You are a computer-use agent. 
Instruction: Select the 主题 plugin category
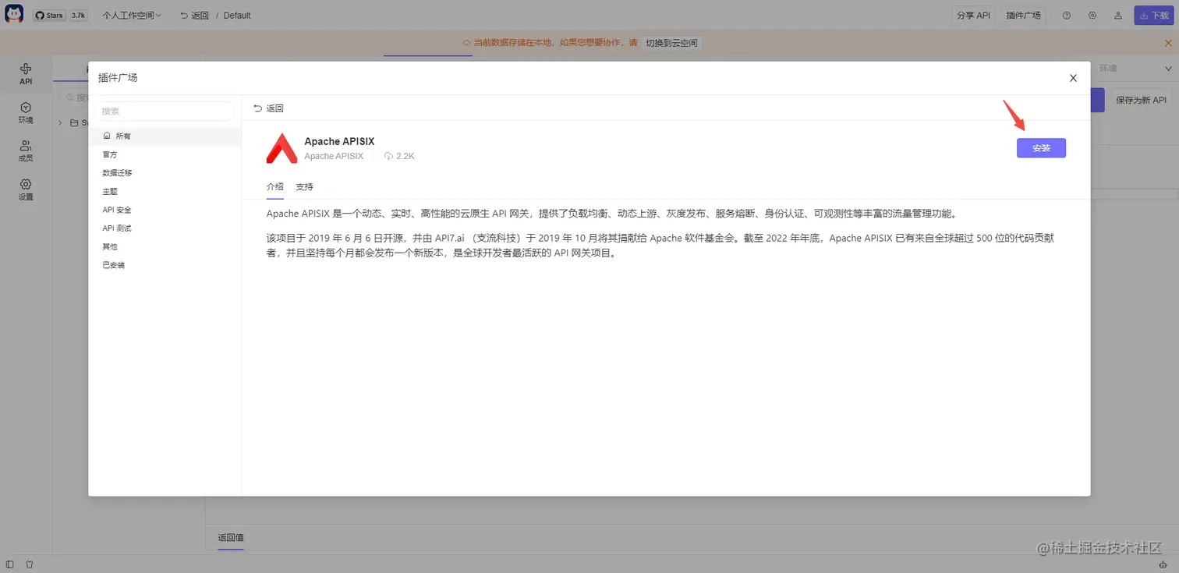165,191
